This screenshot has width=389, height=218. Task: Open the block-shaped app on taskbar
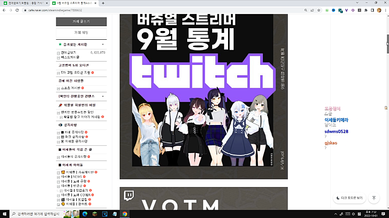[x=95, y=214]
